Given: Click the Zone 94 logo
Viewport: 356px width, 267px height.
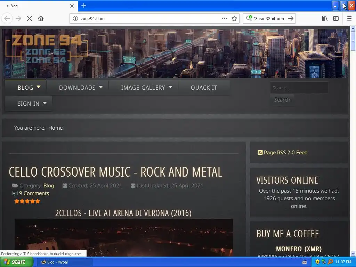Looking at the screenshot, I should (47, 49).
